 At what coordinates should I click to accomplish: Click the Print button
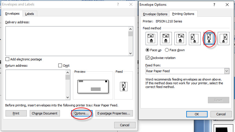[x=16, y=113]
